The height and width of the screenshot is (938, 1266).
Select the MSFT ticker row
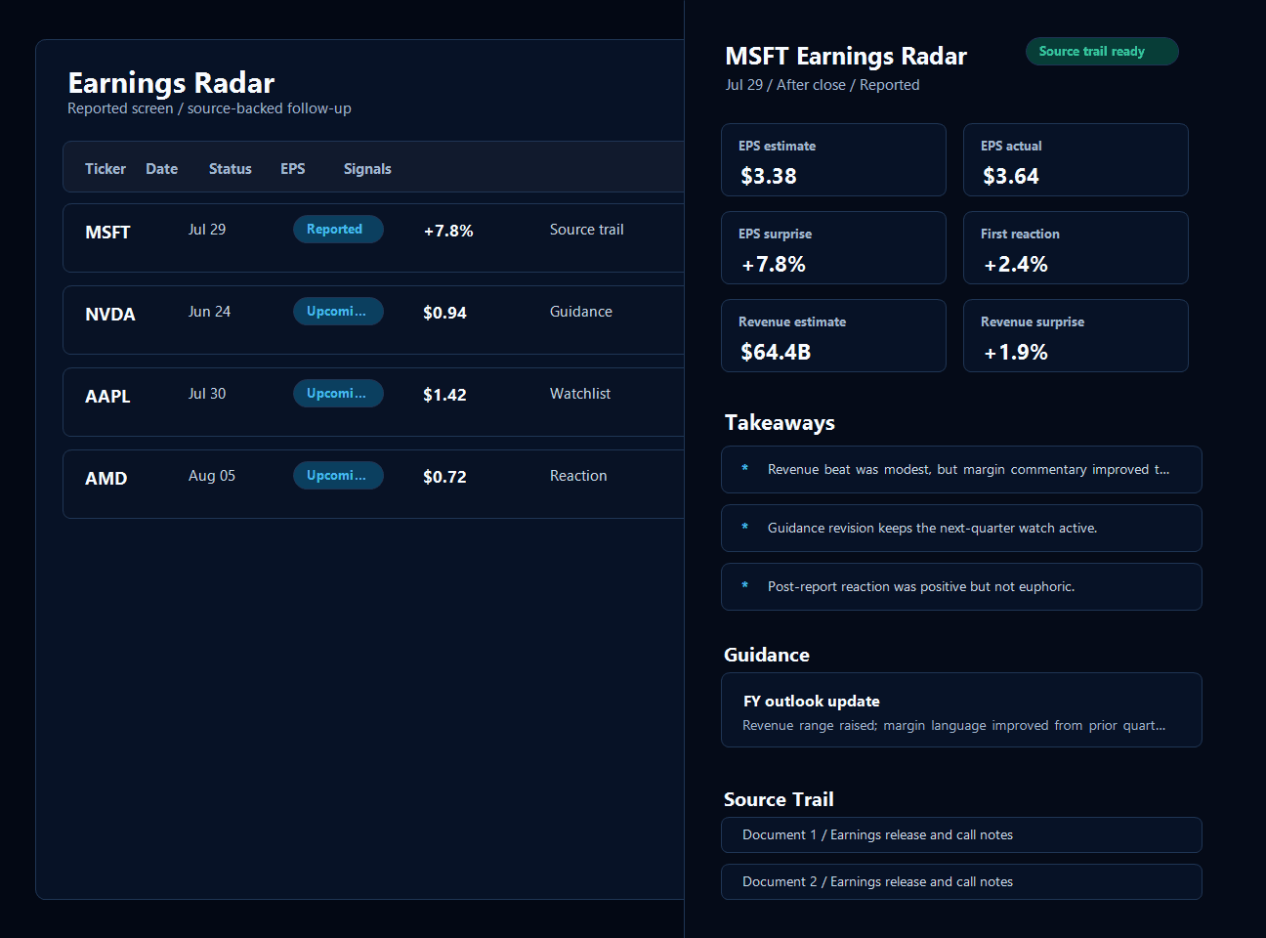pos(373,237)
